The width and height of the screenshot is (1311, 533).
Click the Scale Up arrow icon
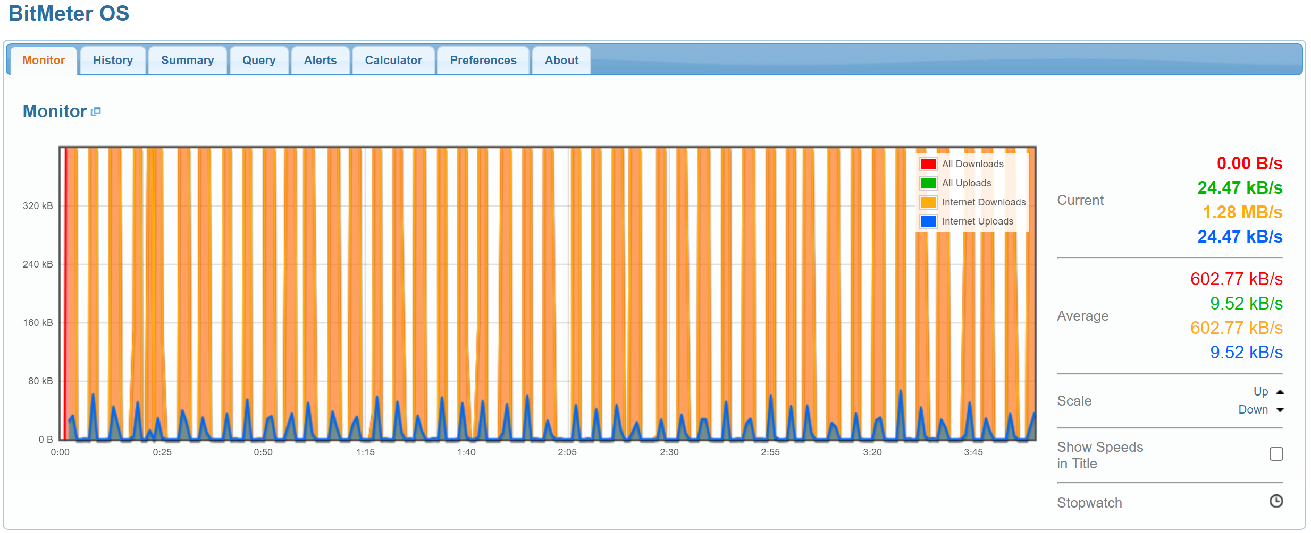[x=1280, y=392]
